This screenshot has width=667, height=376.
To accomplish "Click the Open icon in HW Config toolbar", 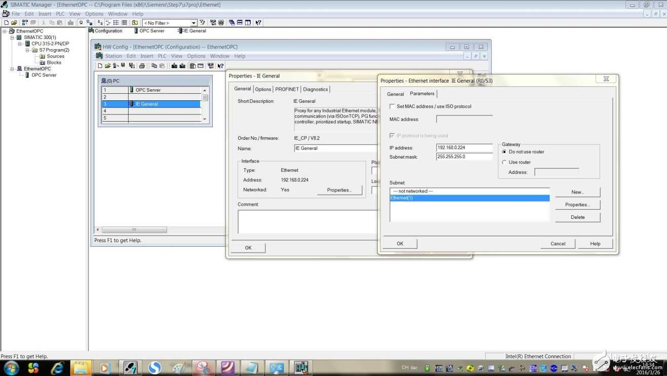I will coord(108,66).
